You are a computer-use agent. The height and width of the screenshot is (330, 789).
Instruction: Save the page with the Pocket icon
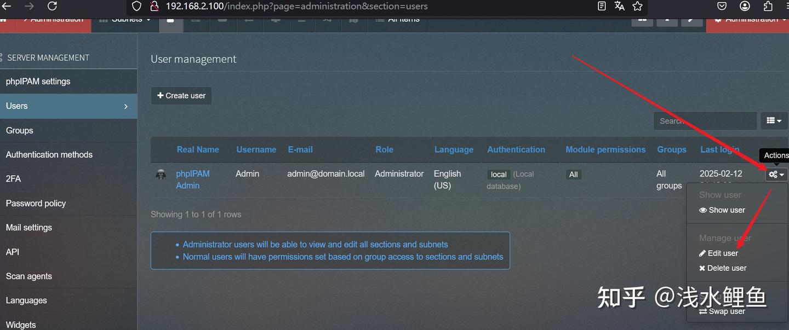[722, 7]
